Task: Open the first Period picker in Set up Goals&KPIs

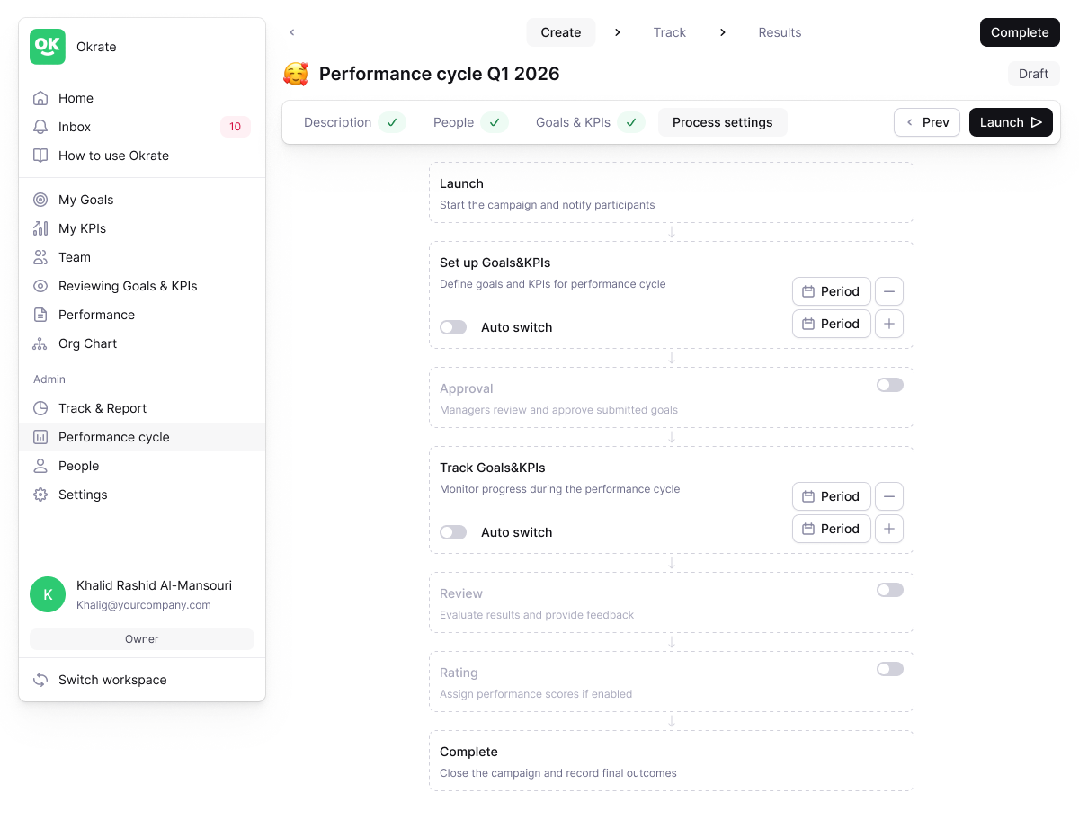Action: (831, 291)
